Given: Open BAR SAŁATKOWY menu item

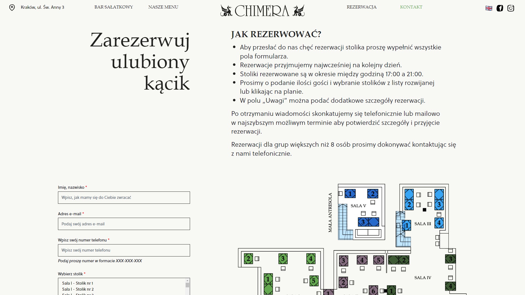Looking at the screenshot, I should pyautogui.click(x=114, y=7).
